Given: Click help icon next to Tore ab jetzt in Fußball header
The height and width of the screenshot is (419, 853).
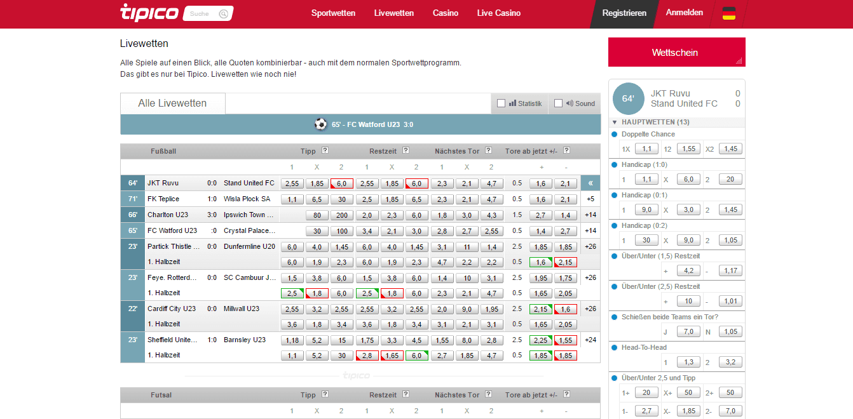Looking at the screenshot, I should [566, 151].
